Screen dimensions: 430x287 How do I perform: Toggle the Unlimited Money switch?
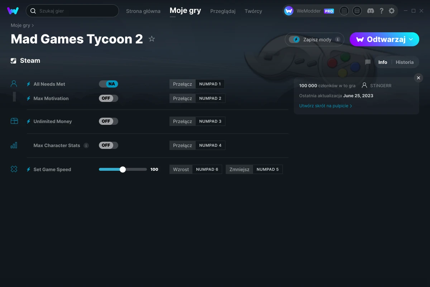[109, 121]
